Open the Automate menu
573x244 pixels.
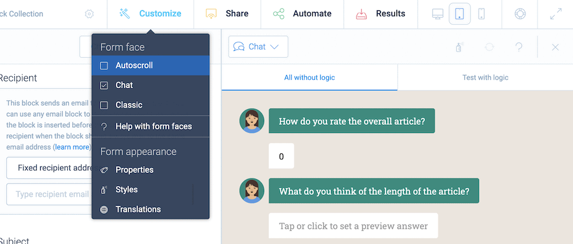tap(302, 14)
